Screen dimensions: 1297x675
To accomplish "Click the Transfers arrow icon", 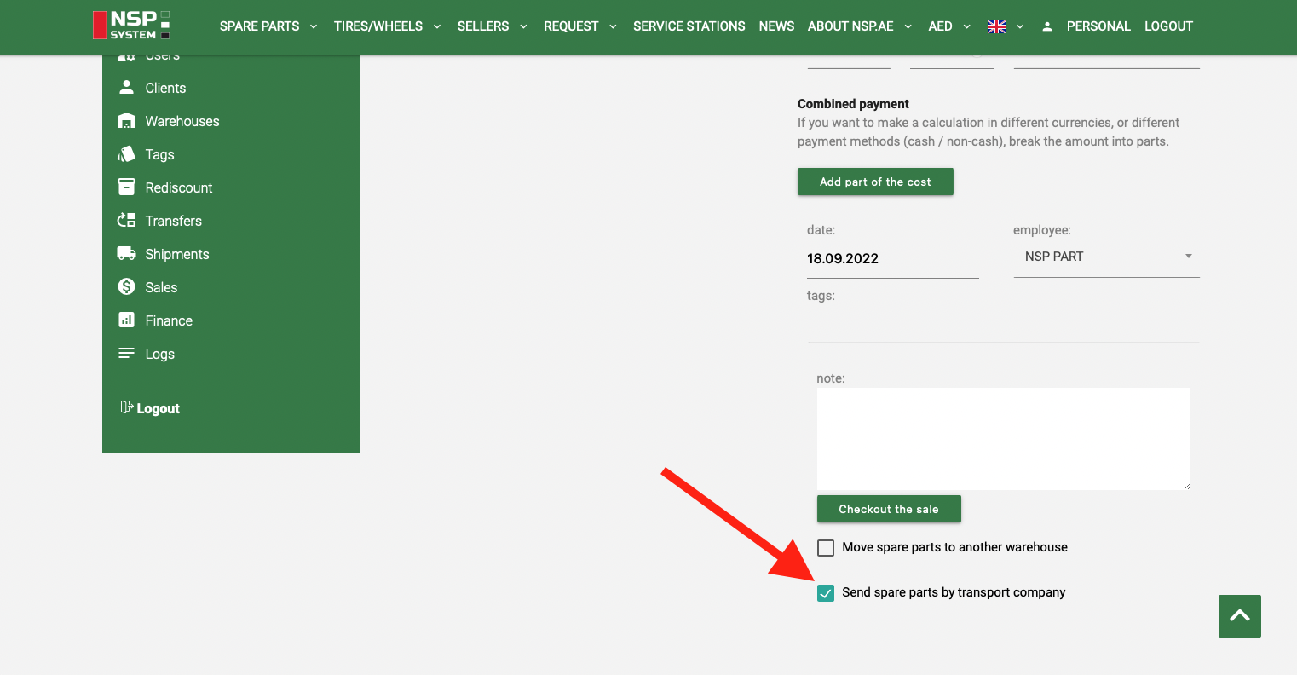I will click(x=126, y=221).
